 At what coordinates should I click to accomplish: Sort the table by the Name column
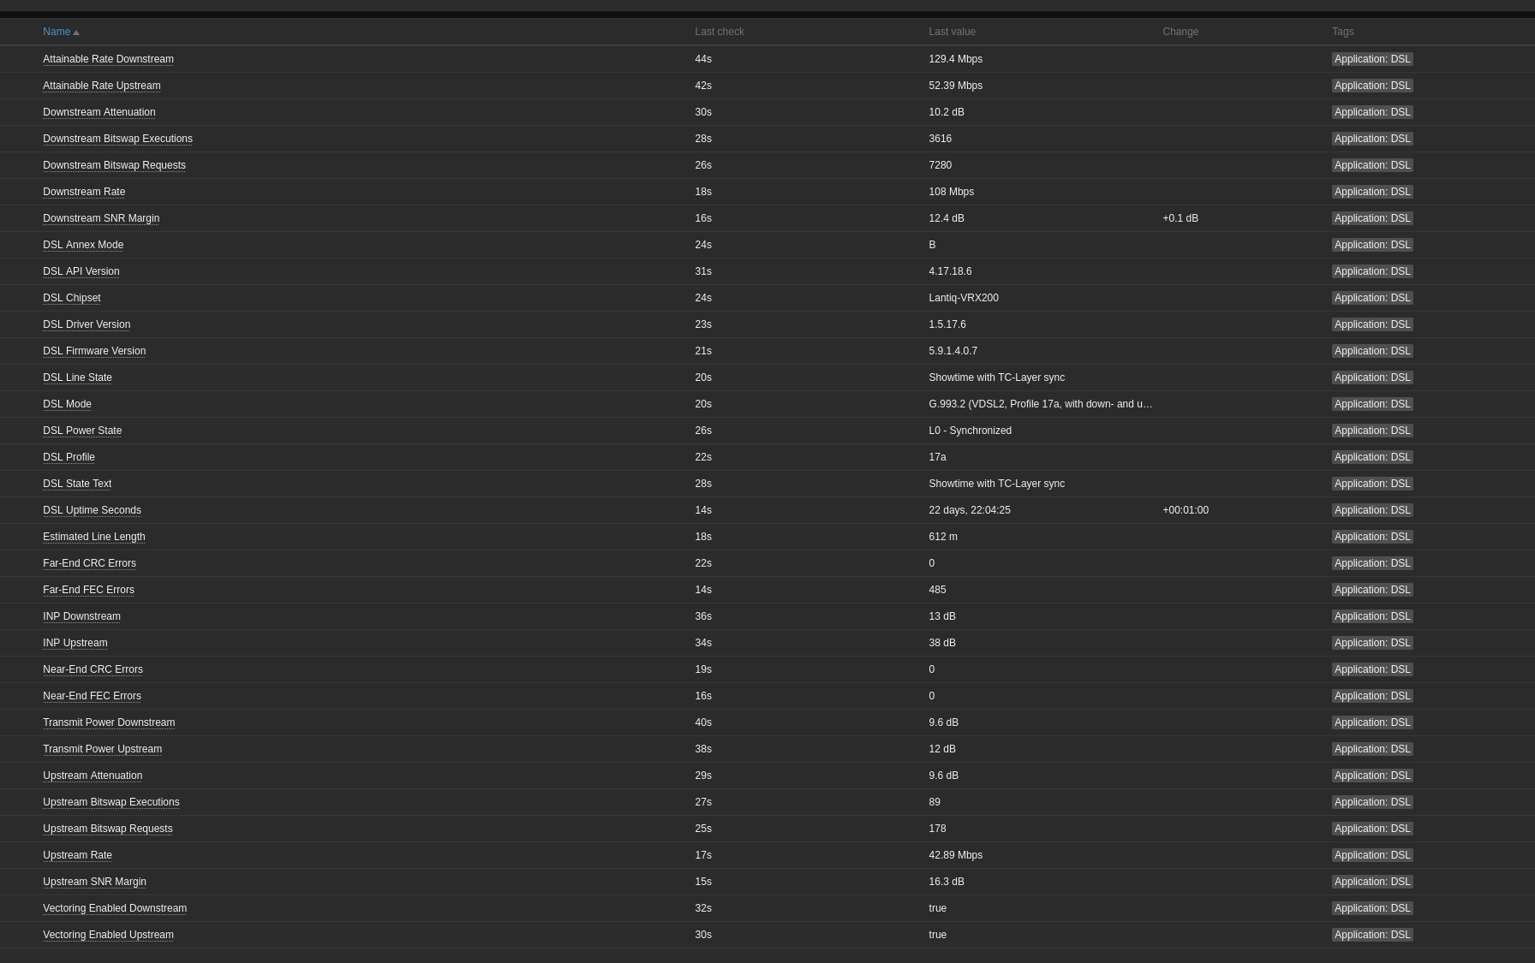[x=57, y=32]
